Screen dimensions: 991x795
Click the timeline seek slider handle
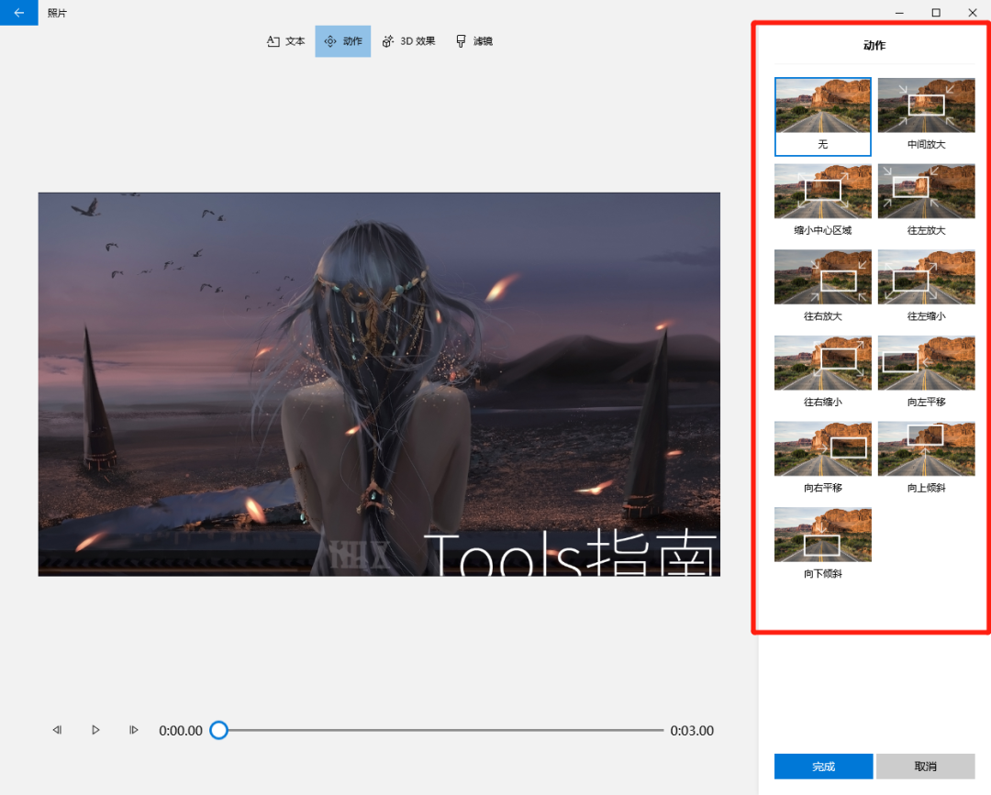[218, 730]
